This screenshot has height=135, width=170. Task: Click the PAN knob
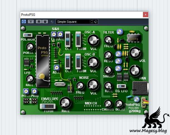click(135, 71)
